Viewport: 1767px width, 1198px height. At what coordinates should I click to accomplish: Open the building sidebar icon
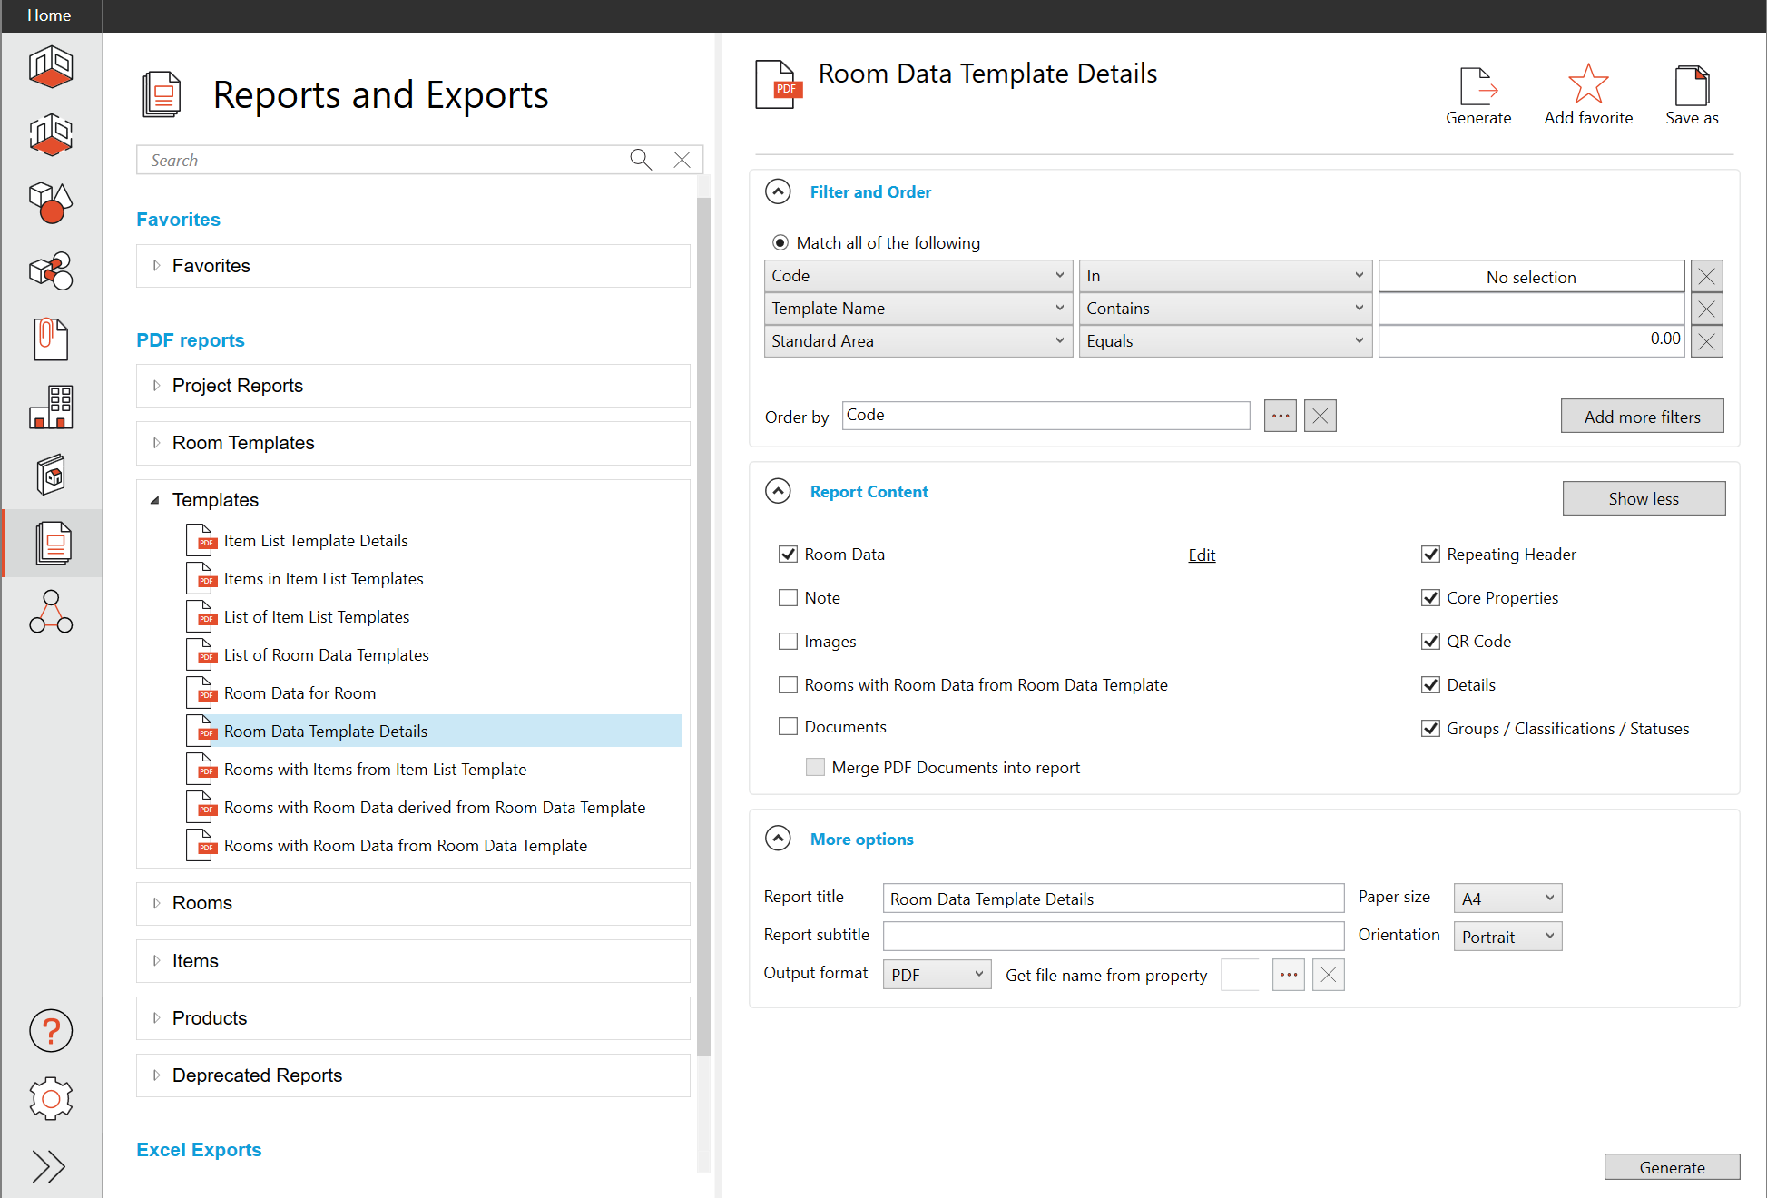51,408
